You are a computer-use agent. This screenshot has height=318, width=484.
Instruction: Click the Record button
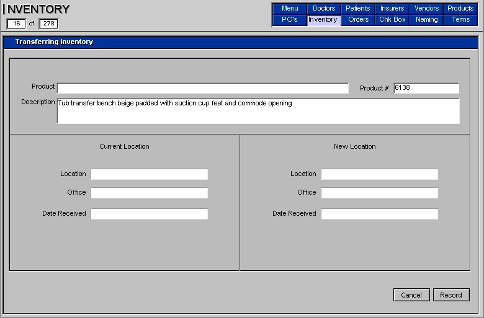451,295
